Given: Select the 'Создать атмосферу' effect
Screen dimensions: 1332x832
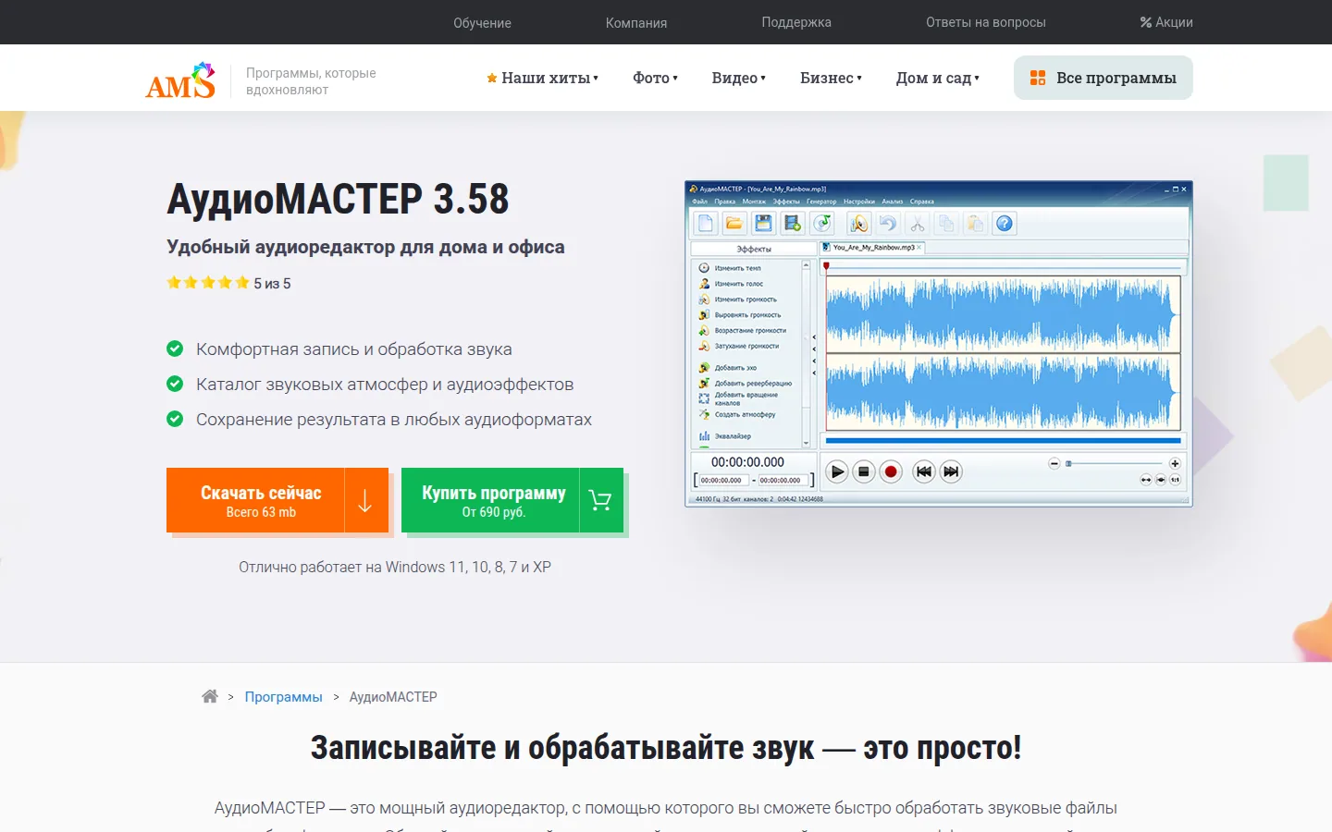Looking at the screenshot, I should coord(737,414).
